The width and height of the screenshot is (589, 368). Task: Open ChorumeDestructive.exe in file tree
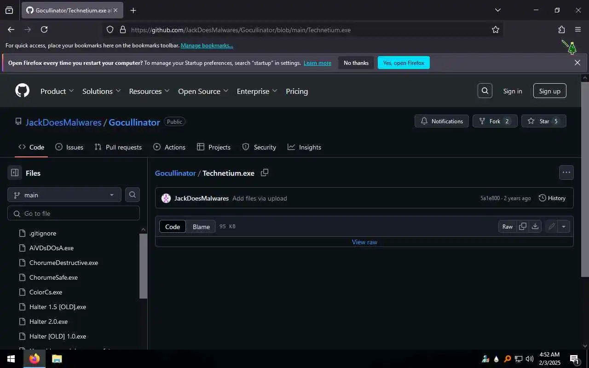pyautogui.click(x=64, y=263)
